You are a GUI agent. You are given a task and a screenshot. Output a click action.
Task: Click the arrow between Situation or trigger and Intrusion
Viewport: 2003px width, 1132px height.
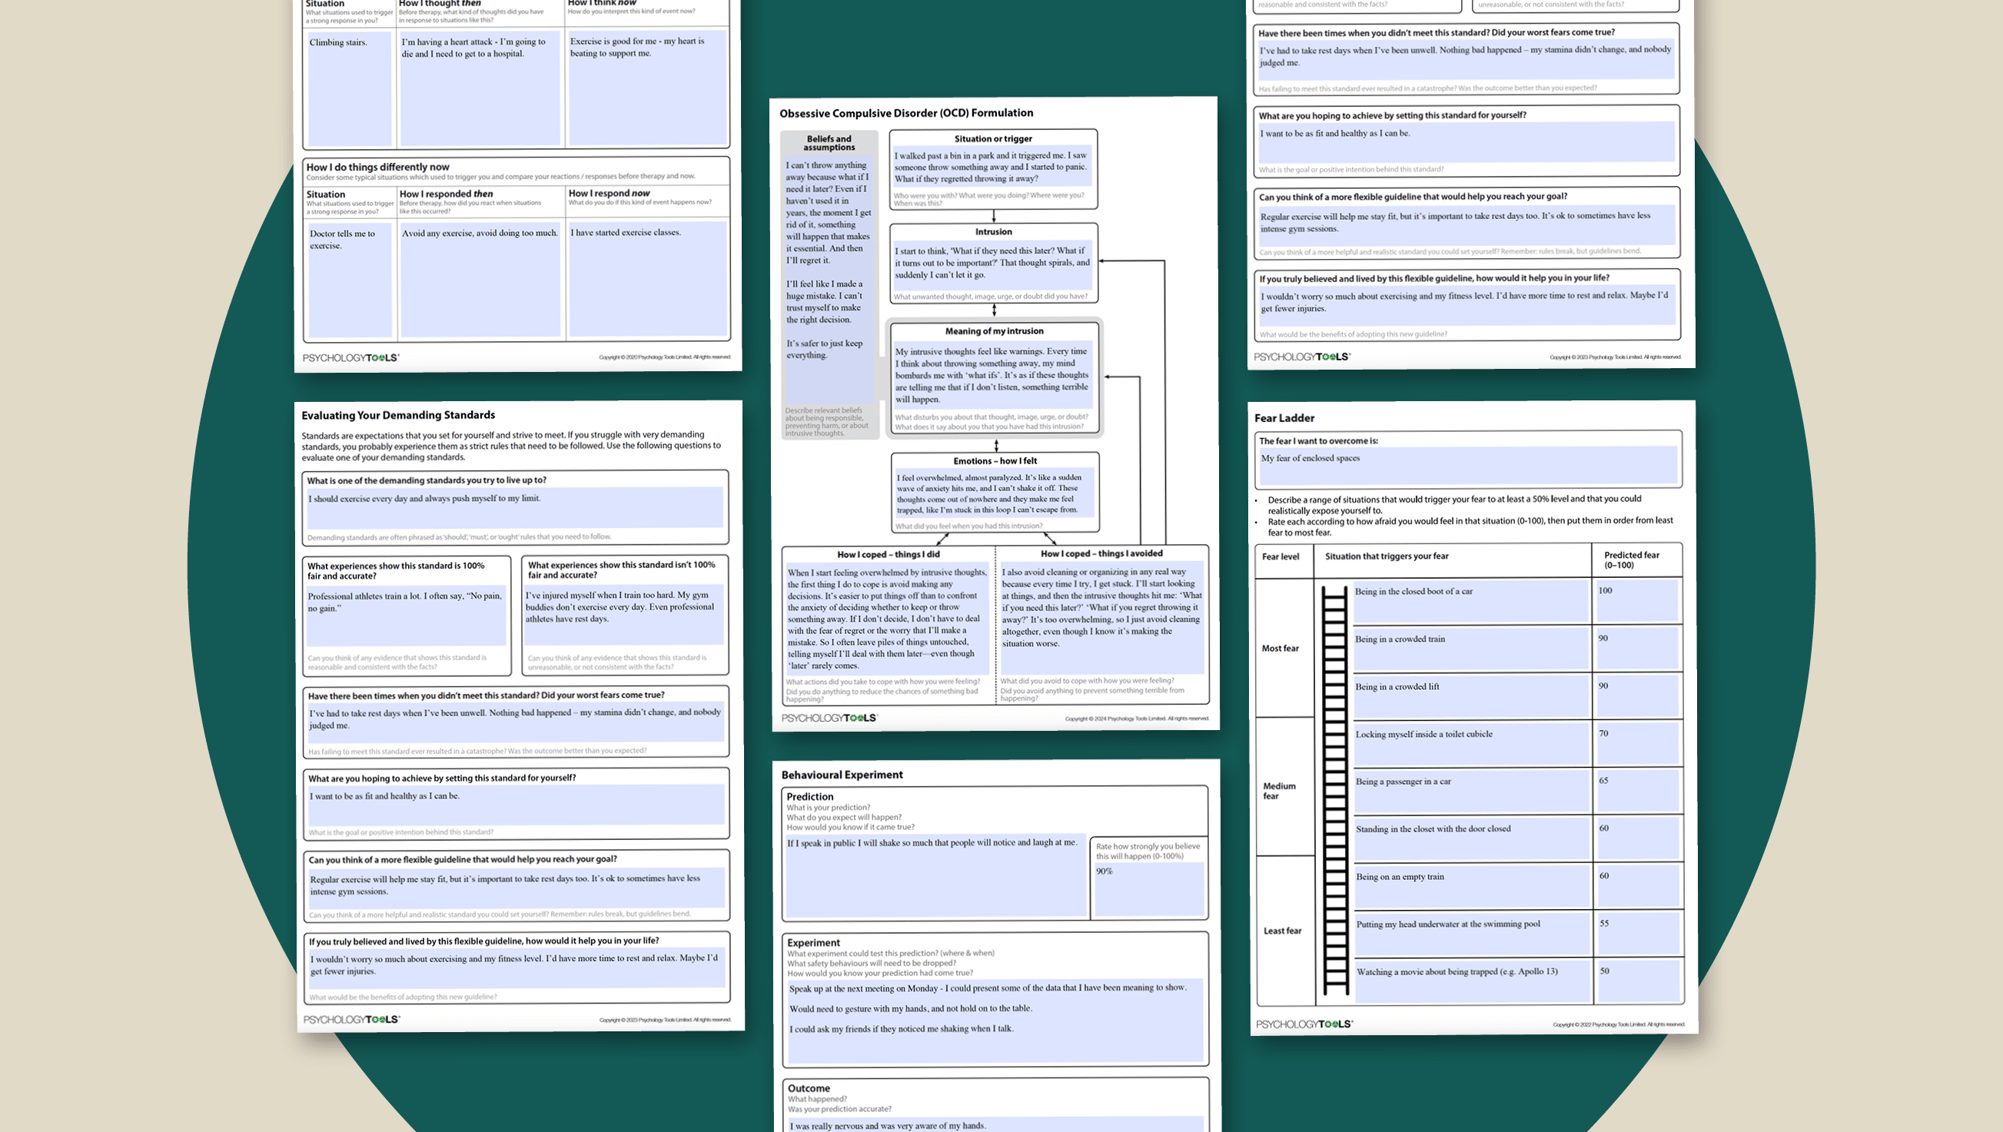pos(994,216)
